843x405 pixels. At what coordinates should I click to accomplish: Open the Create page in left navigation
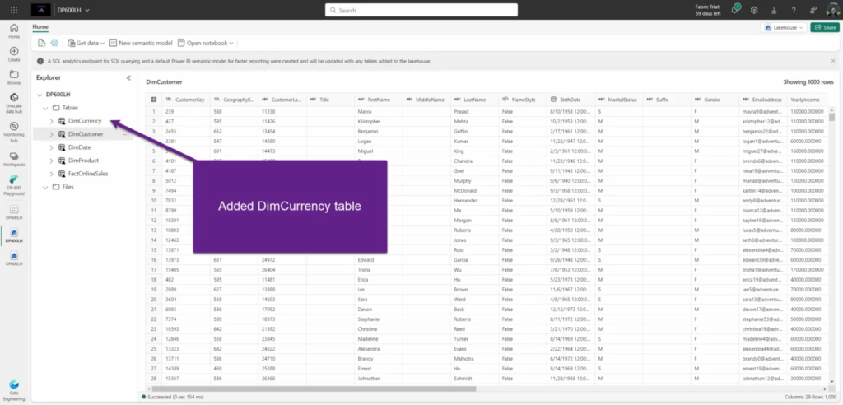click(14, 54)
